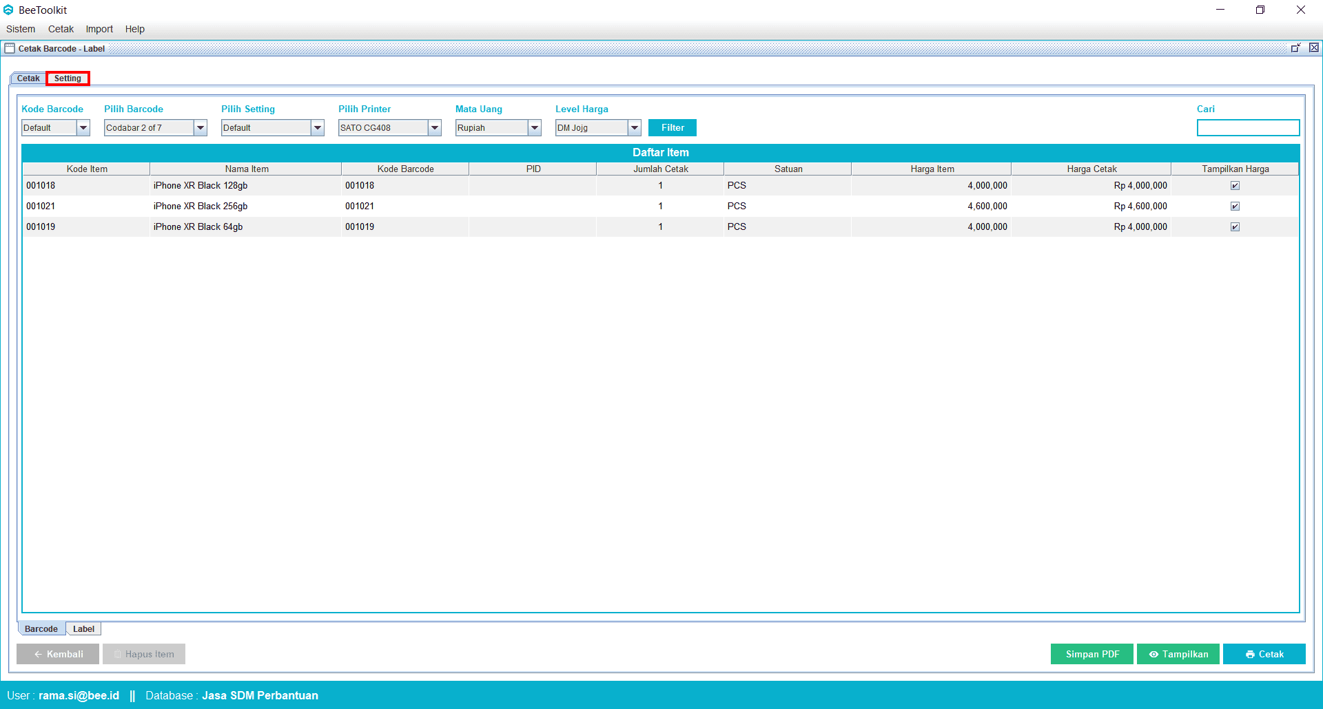This screenshot has height=709, width=1323.
Task: Close the Cetak Barcode - Label panel
Action: point(1314,47)
